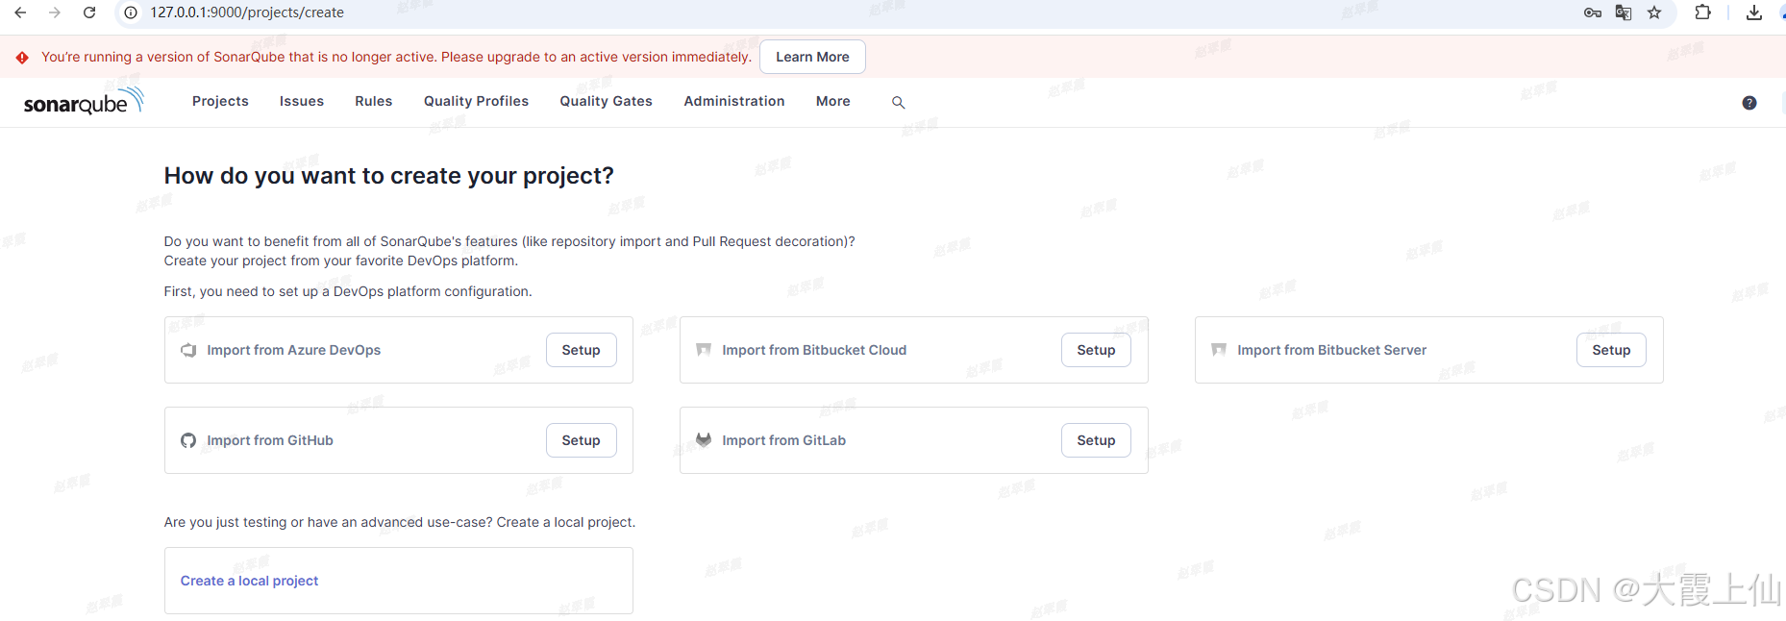Click the Bitbucket Server icon
The image size is (1786, 621).
1219,350
